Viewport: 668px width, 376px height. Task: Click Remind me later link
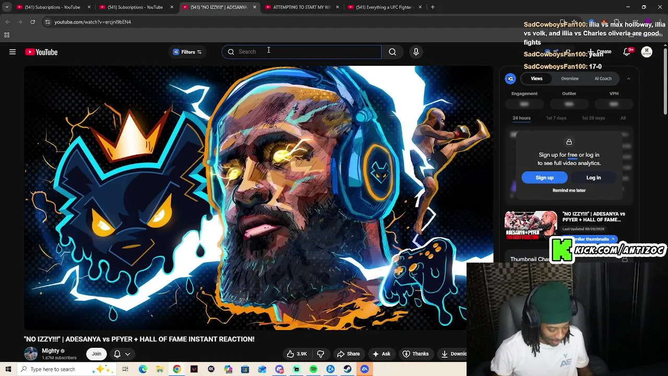tap(569, 190)
